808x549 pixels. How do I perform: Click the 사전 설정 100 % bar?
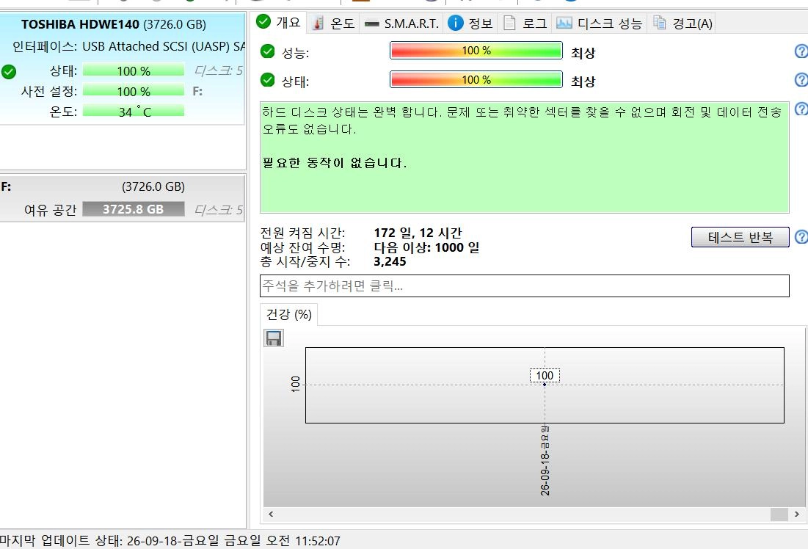pos(134,91)
